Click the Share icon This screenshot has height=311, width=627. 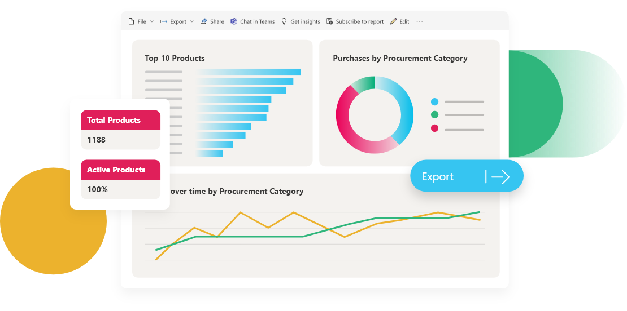coord(203,21)
